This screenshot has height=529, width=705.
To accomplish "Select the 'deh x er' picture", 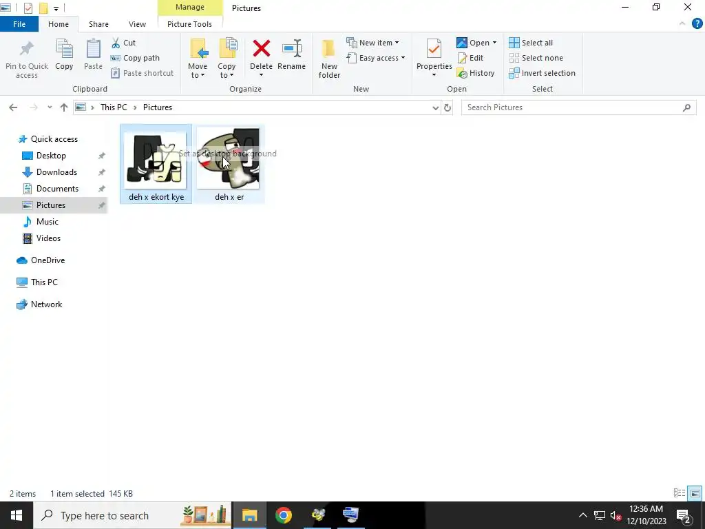I will coord(229,164).
